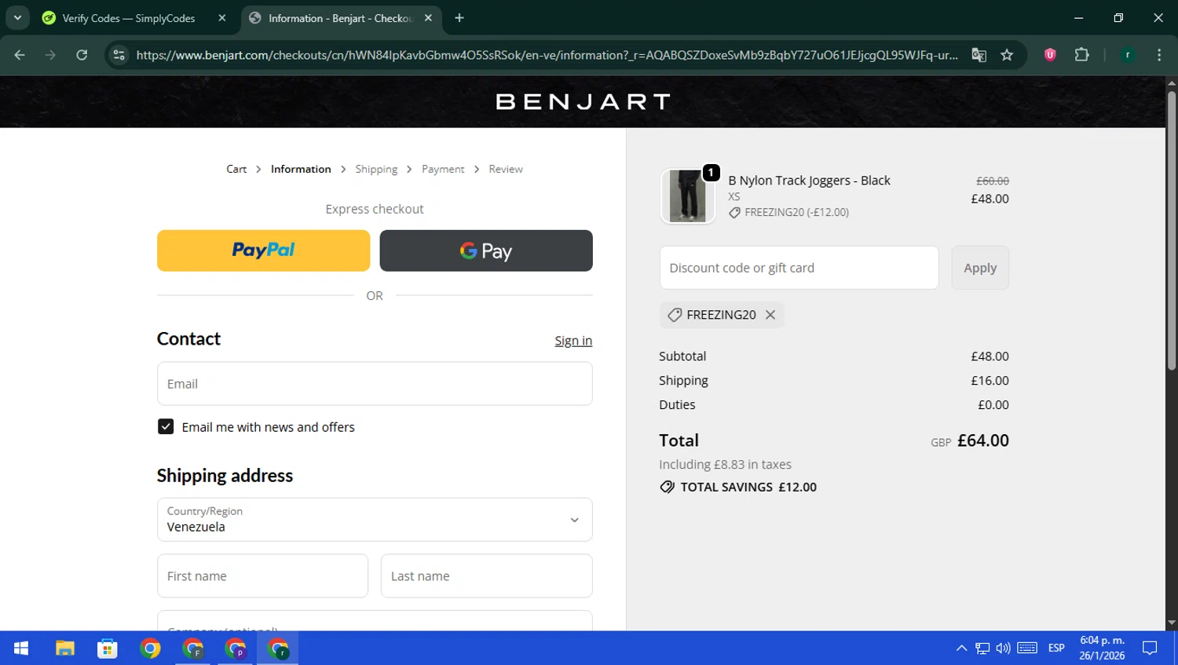Click the Review breadcrumb step
Viewport: 1178px width, 665px height.
pos(506,169)
